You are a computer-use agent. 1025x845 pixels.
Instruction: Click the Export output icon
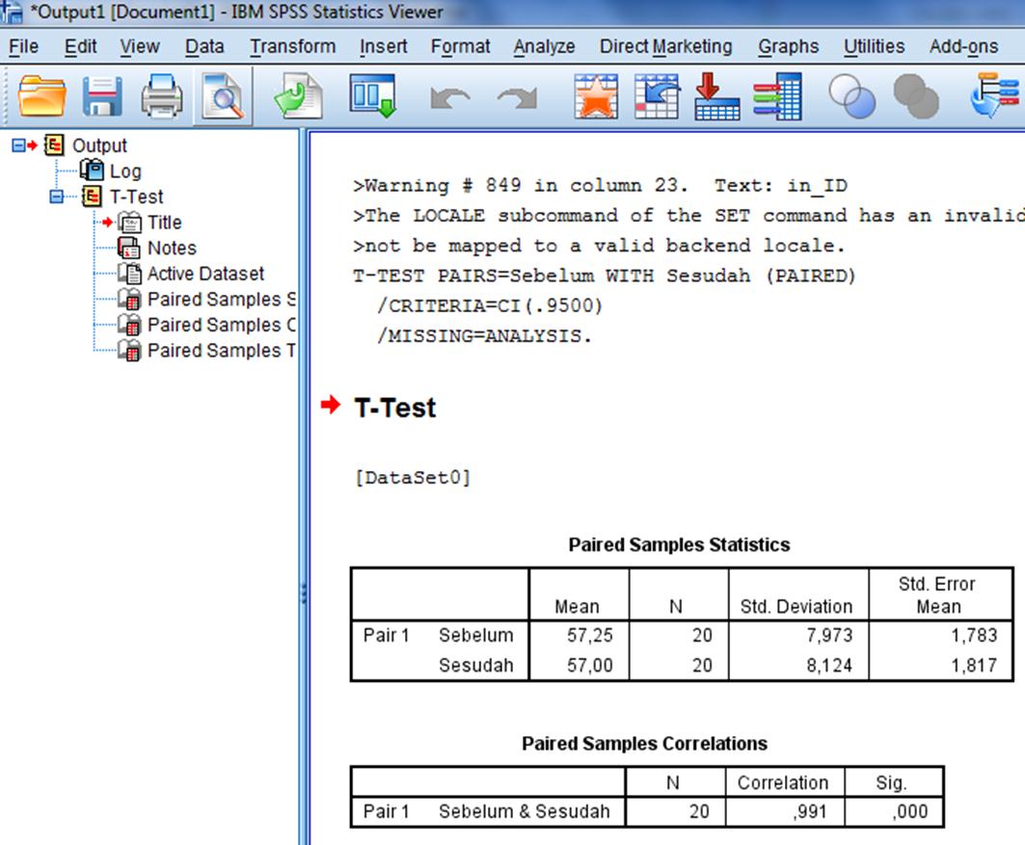[x=299, y=96]
